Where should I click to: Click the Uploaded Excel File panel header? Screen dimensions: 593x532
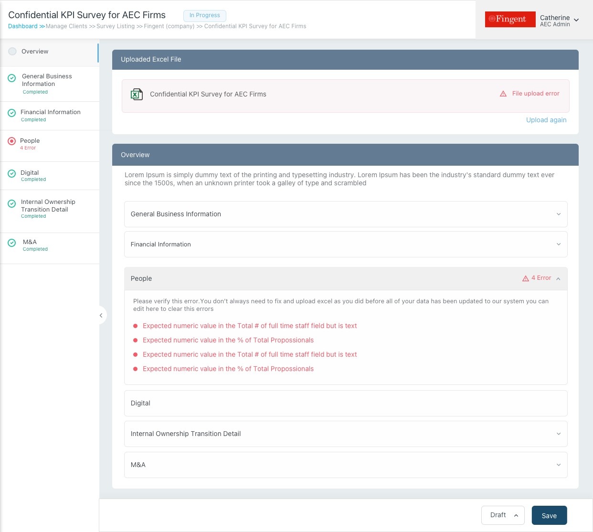[345, 60]
